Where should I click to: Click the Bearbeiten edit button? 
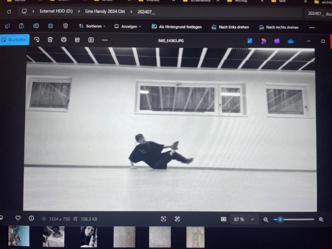pos(15,40)
